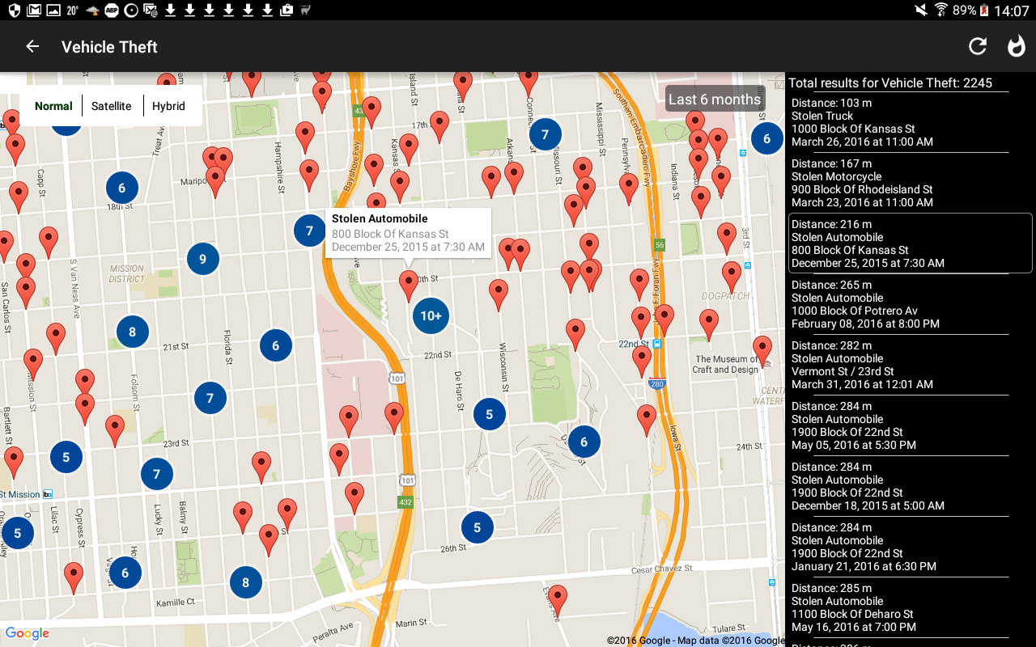Tap the 7 cluster beside the Stolen Automobile popup
The height and width of the screenshot is (647, 1036).
[x=309, y=231]
